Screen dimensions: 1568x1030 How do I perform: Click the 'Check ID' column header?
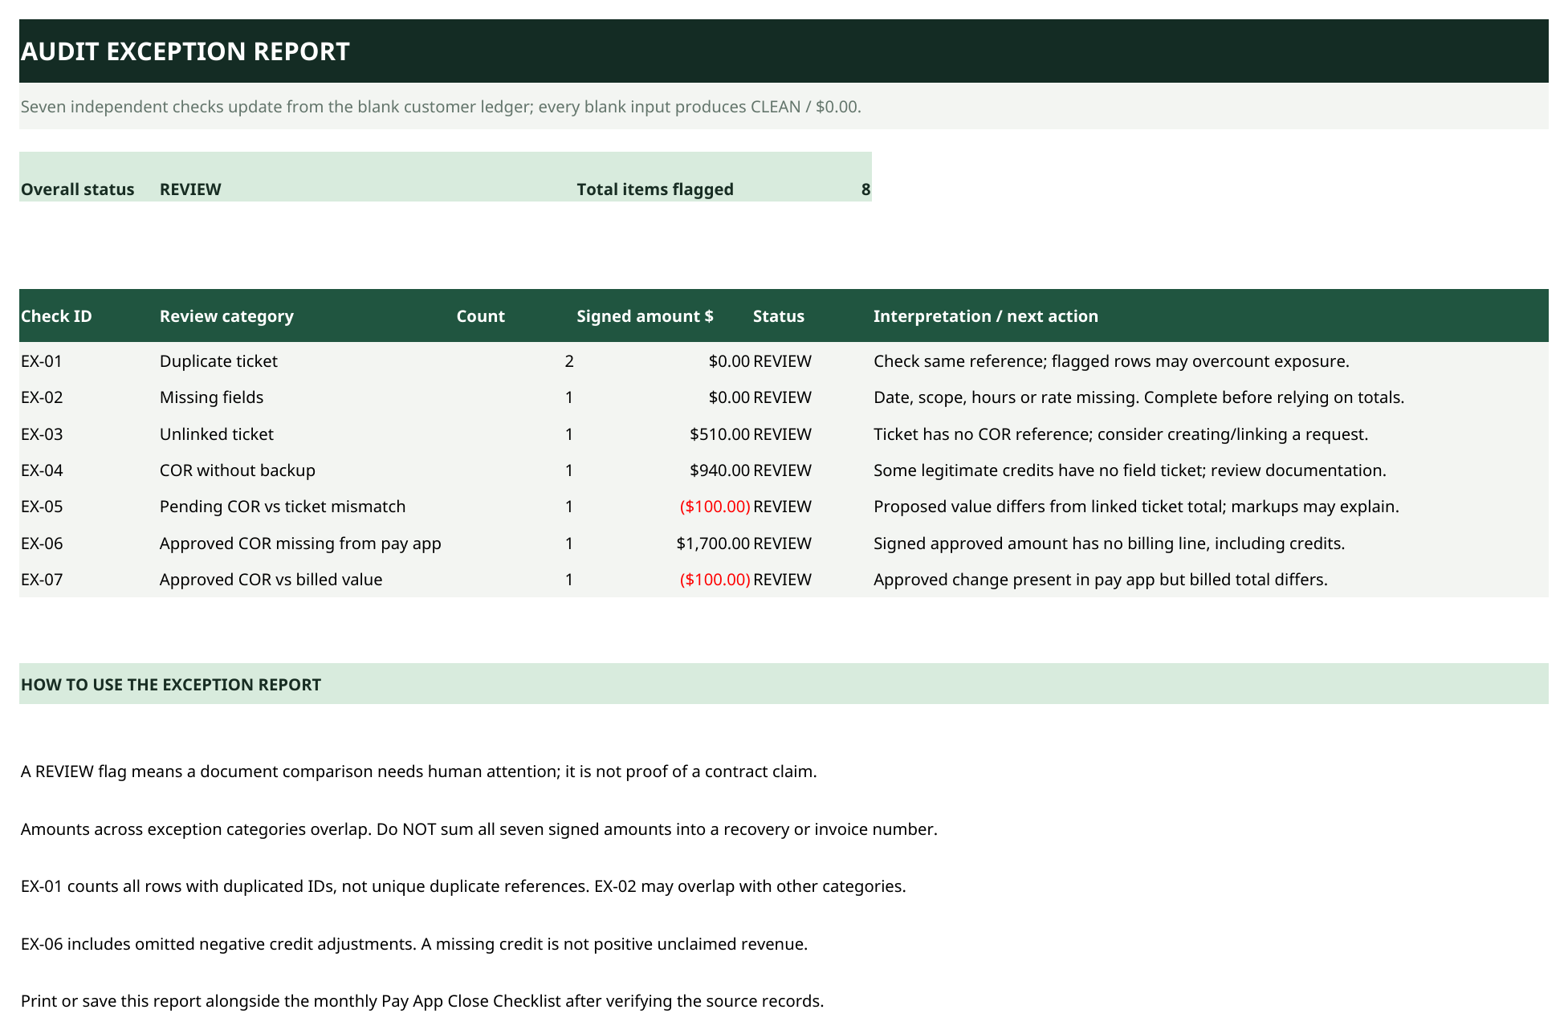pos(56,316)
